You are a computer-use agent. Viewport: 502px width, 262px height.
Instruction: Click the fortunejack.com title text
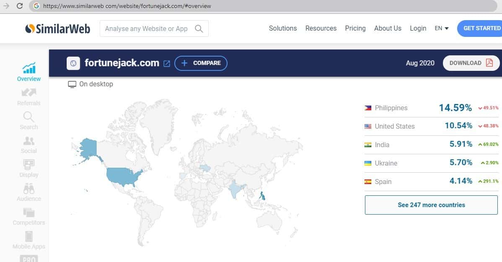[122, 63]
